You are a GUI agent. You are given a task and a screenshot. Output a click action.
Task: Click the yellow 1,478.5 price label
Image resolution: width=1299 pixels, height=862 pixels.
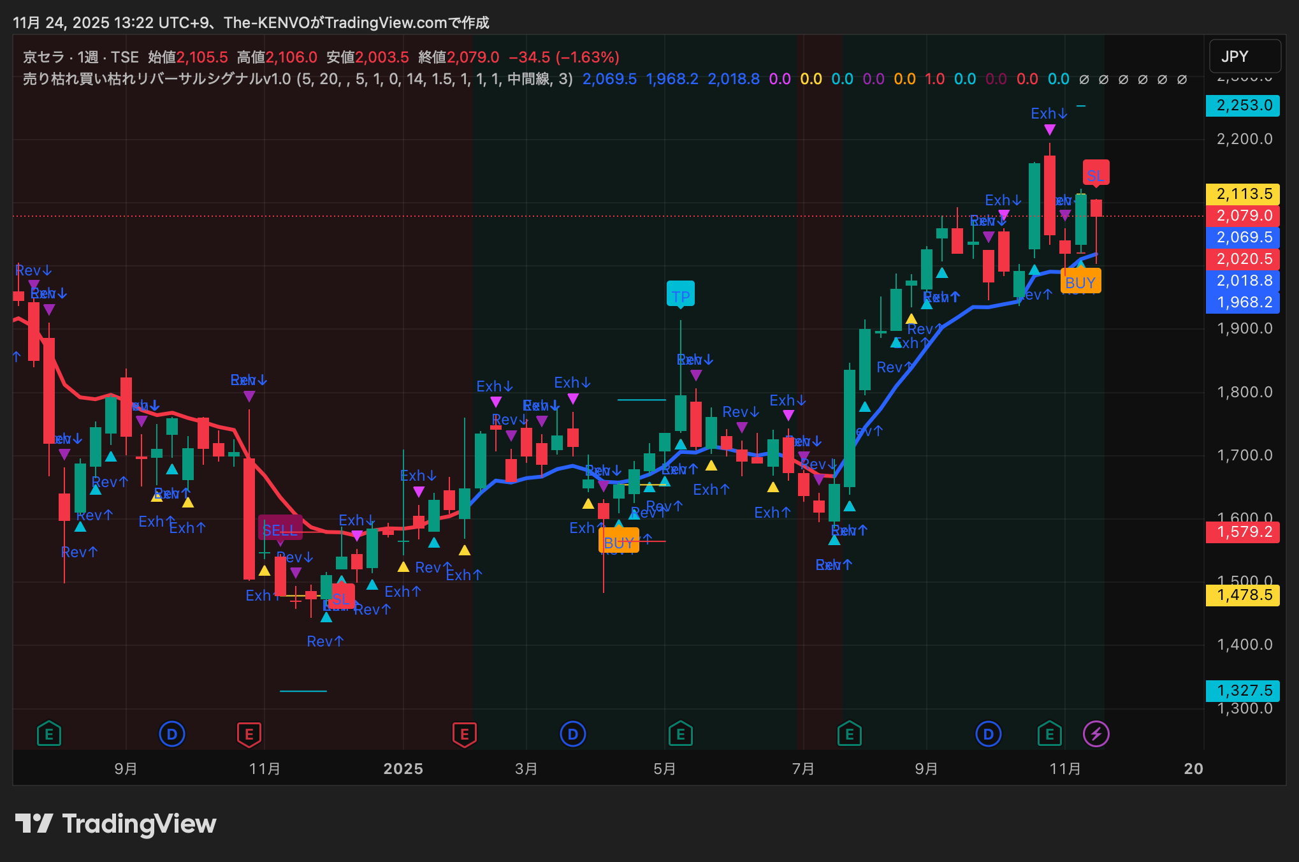pyautogui.click(x=1244, y=595)
